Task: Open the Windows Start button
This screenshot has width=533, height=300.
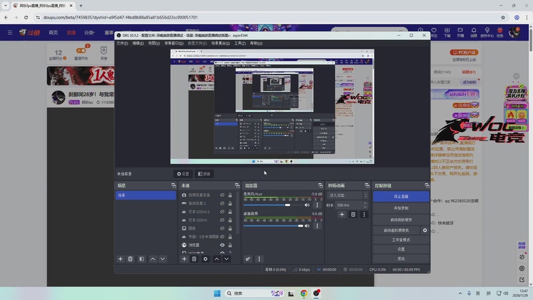Action: 217,293
